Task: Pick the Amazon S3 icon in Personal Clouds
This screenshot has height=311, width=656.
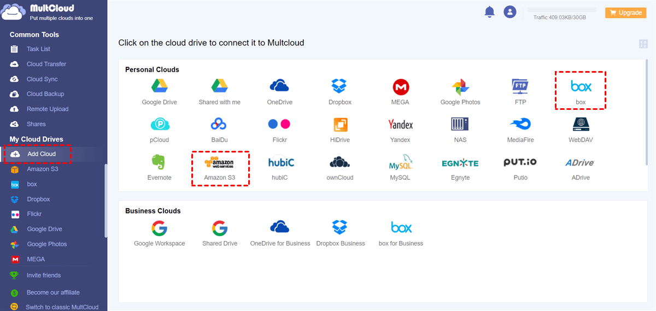Action: point(219,162)
